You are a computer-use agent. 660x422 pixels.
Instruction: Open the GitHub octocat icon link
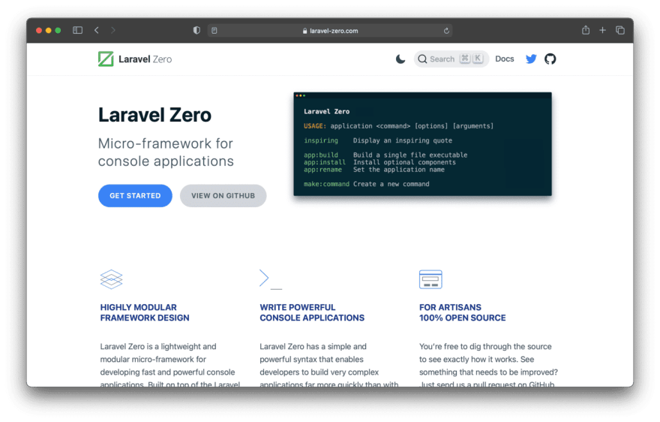550,59
